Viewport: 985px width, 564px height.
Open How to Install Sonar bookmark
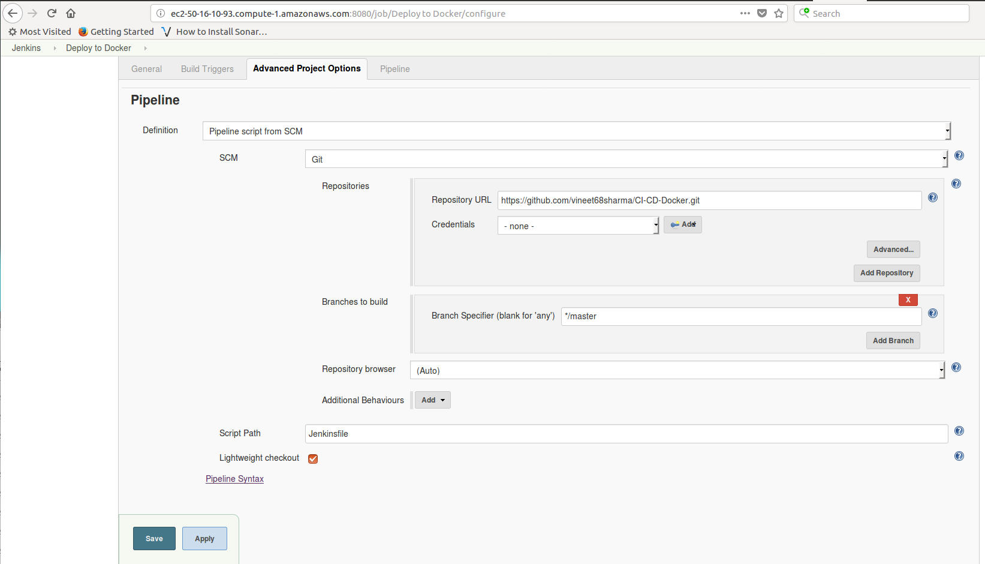[215, 32]
